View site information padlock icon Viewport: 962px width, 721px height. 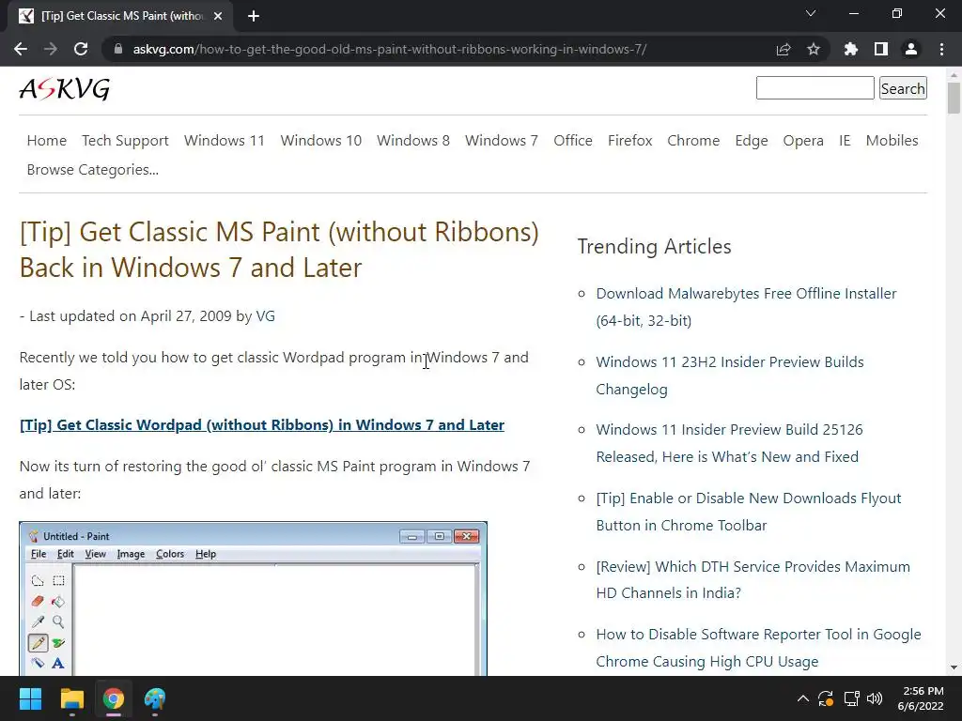(x=118, y=49)
